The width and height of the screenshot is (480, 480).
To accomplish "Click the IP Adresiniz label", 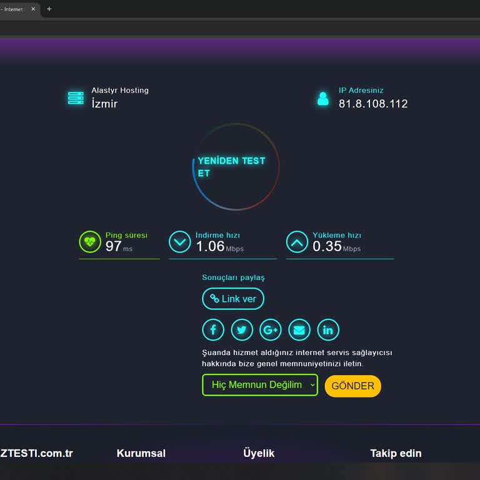I will pos(361,90).
